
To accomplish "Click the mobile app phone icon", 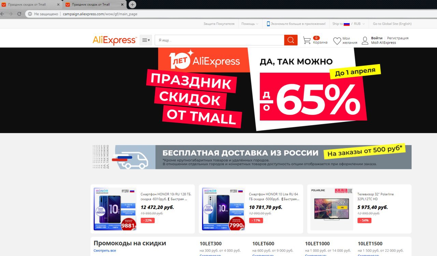I will coord(268,24).
